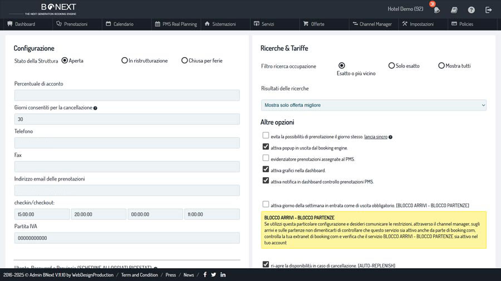The height and width of the screenshot is (281, 501).
Task: Enable 'evidenziatore prenotazioni assegnate al PMS' checkbox
Action: pos(266,158)
